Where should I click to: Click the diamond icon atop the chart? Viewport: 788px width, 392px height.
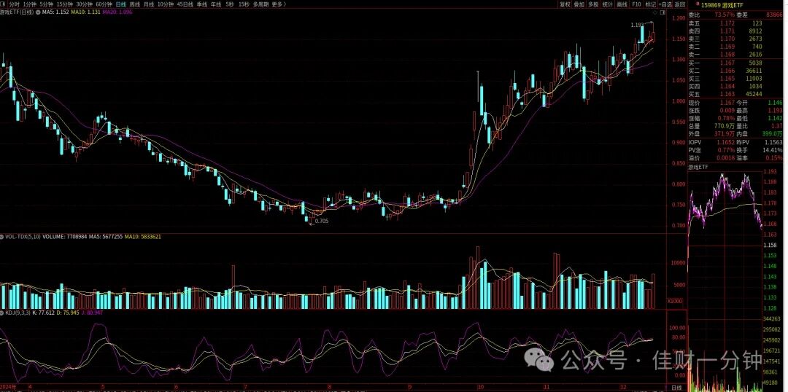tap(655, 11)
